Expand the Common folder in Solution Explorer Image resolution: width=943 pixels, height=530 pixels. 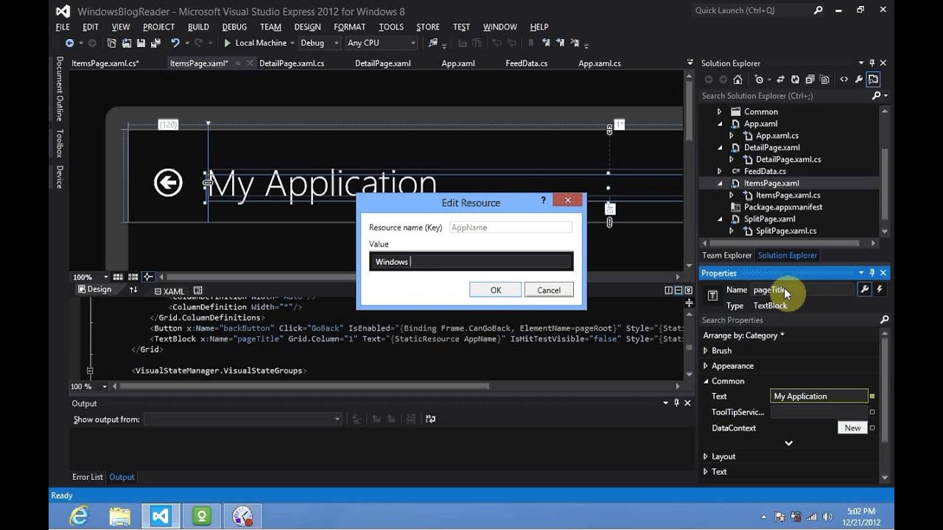(720, 112)
